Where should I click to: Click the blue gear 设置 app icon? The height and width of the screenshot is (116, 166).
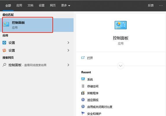coord(4,43)
